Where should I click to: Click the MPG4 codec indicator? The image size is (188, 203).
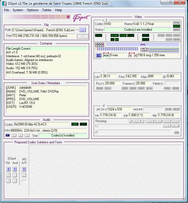click(176, 26)
